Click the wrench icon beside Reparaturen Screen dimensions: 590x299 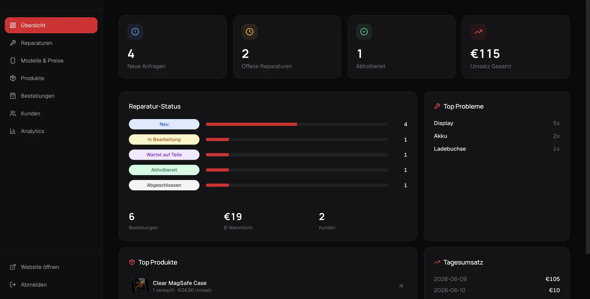pos(13,43)
